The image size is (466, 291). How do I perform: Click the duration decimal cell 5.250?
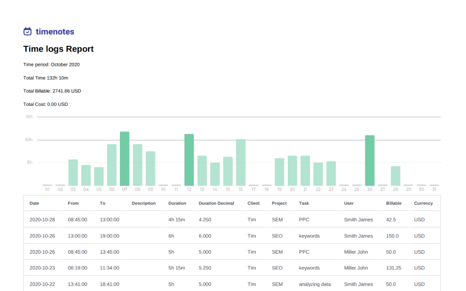(205, 268)
